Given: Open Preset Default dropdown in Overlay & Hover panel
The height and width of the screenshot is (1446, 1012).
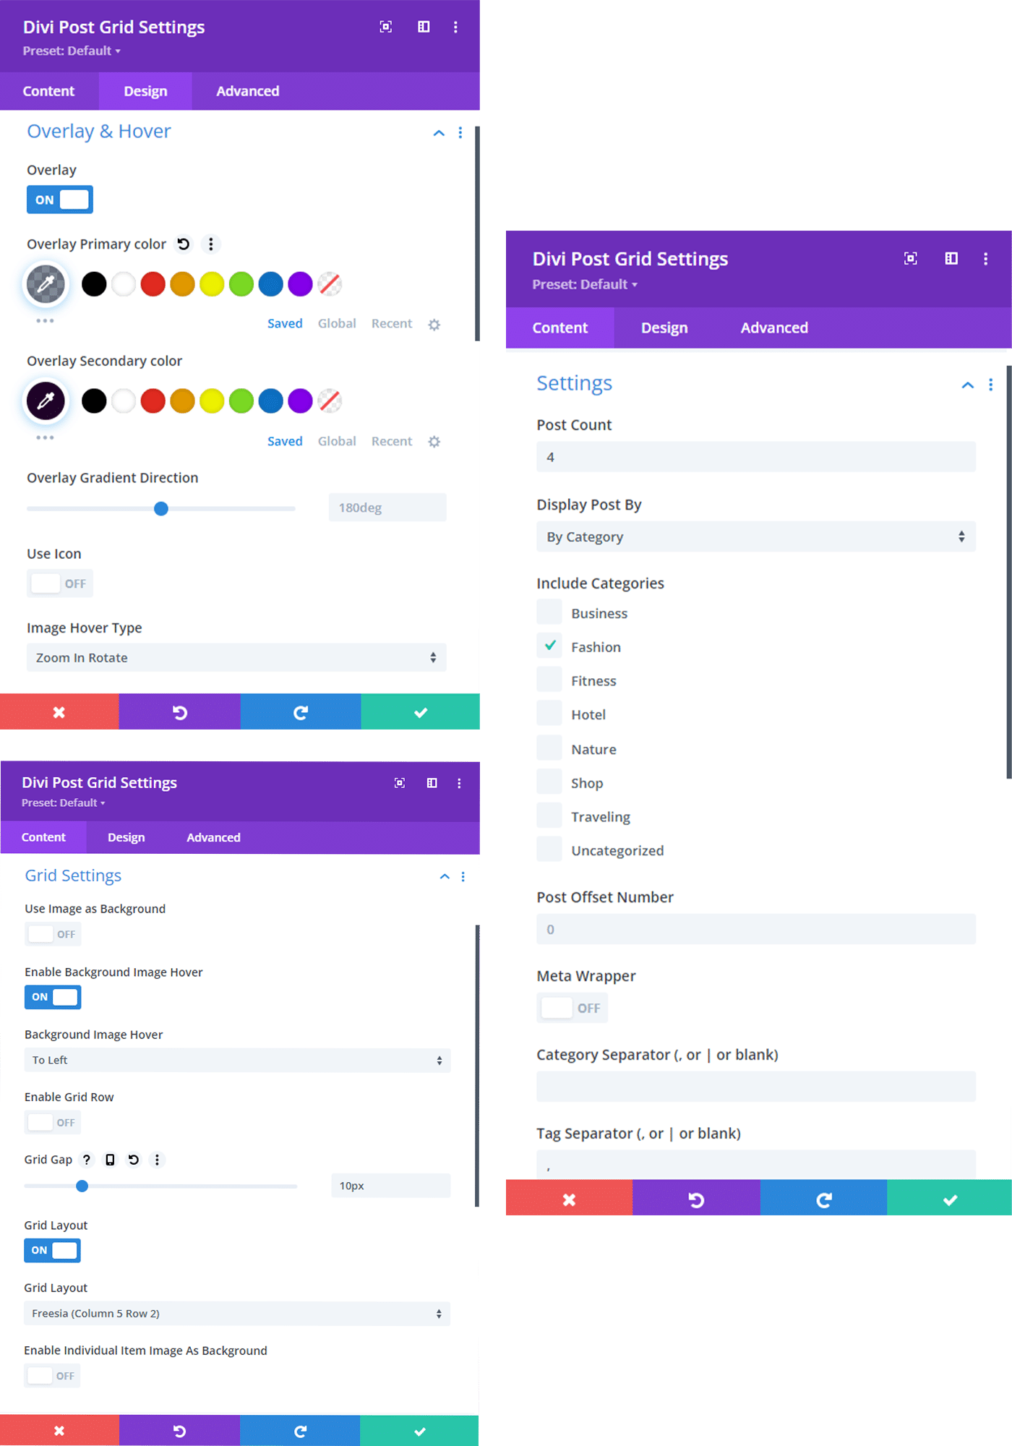Looking at the screenshot, I should click(72, 51).
